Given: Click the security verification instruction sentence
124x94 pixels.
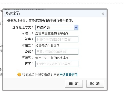Looking at the screenshot, I should point(40,21).
